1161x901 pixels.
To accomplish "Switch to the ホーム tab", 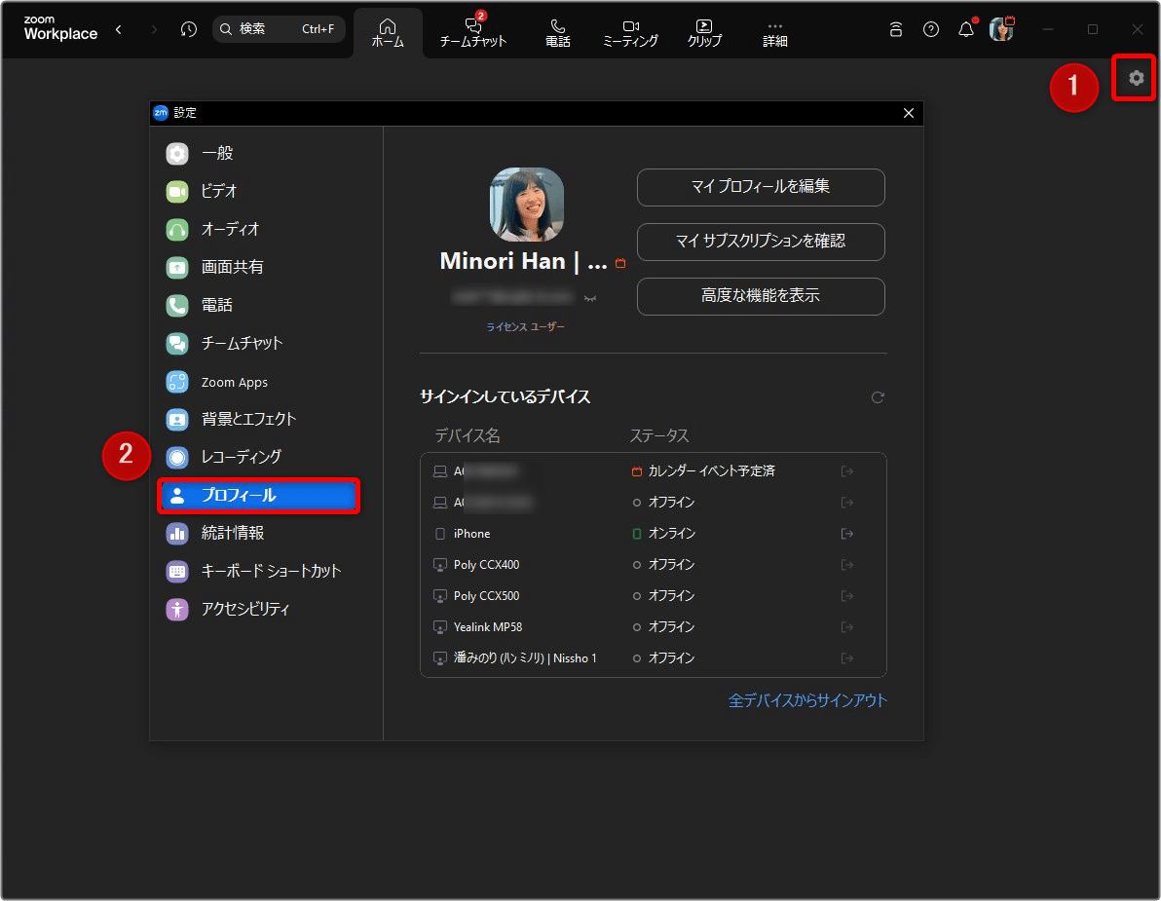I will pos(388,33).
